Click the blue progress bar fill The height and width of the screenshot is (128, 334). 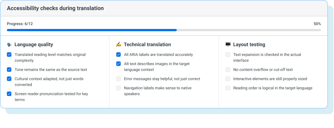92,30
